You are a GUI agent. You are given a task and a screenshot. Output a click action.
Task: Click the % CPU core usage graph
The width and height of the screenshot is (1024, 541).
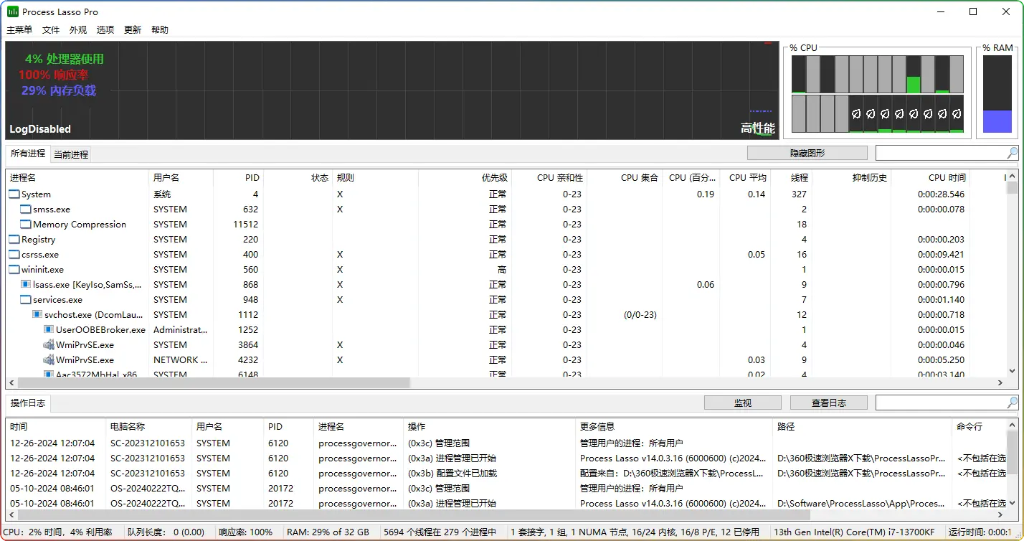[878, 94]
